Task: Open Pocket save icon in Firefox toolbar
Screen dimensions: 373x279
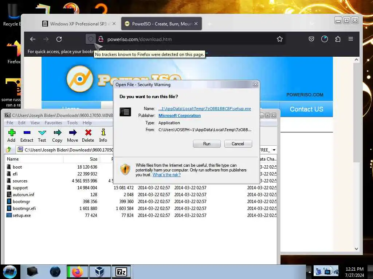Action: [x=311, y=39]
